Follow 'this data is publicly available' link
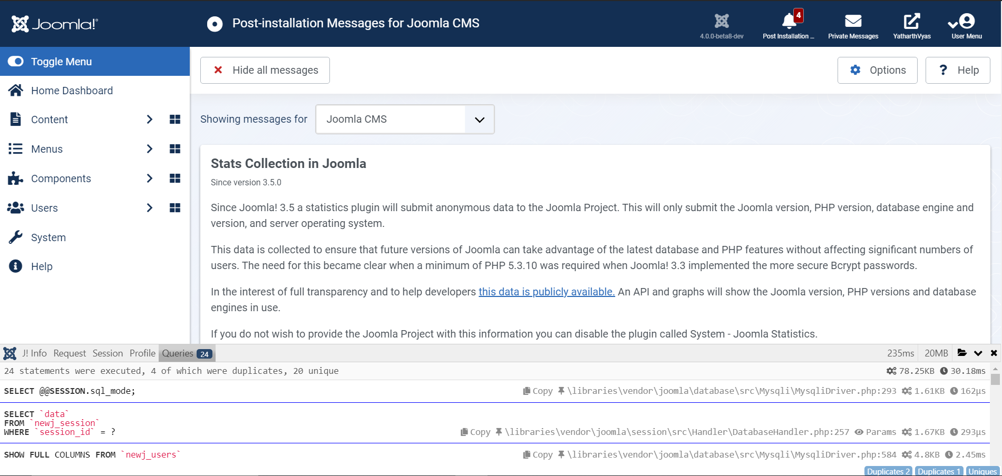 (547, 292)
